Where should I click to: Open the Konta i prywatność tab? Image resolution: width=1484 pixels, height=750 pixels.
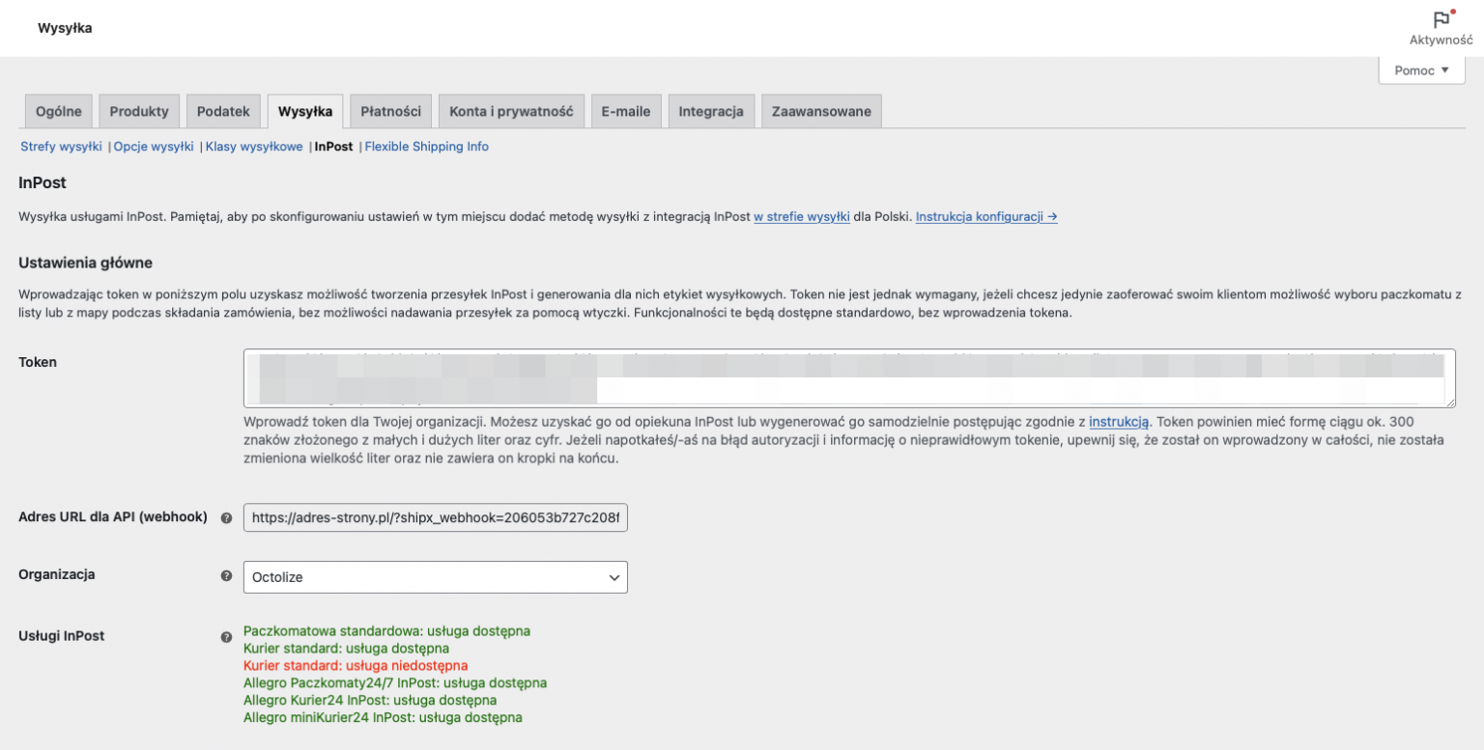click(511, 110)
